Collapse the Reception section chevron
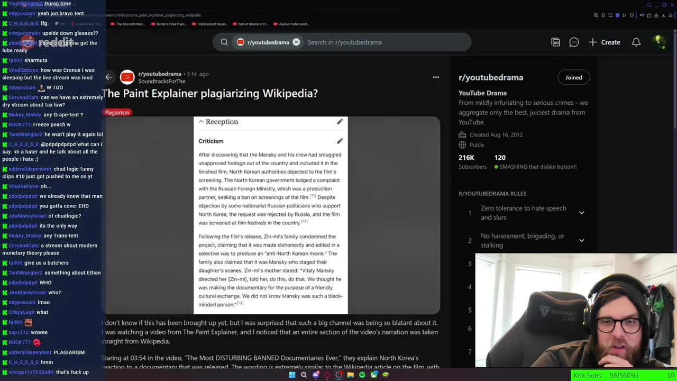Screen dimensions: 677x381 (201, 122)
